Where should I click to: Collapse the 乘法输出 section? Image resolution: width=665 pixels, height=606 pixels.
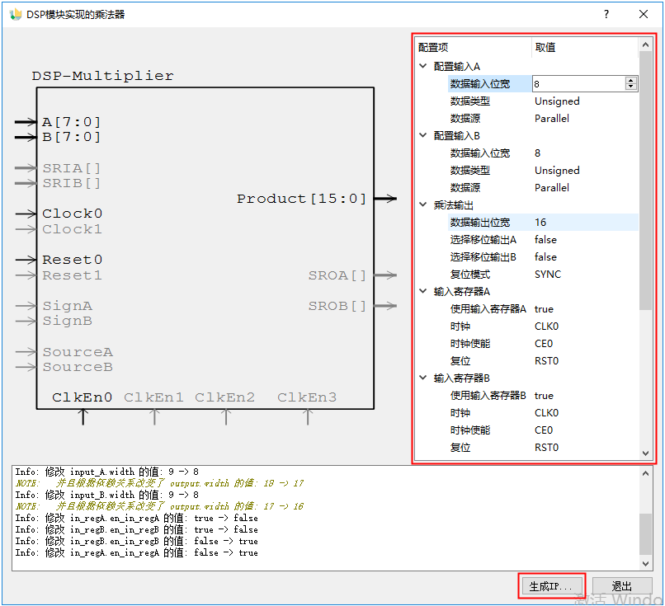[x=424, y=204]
